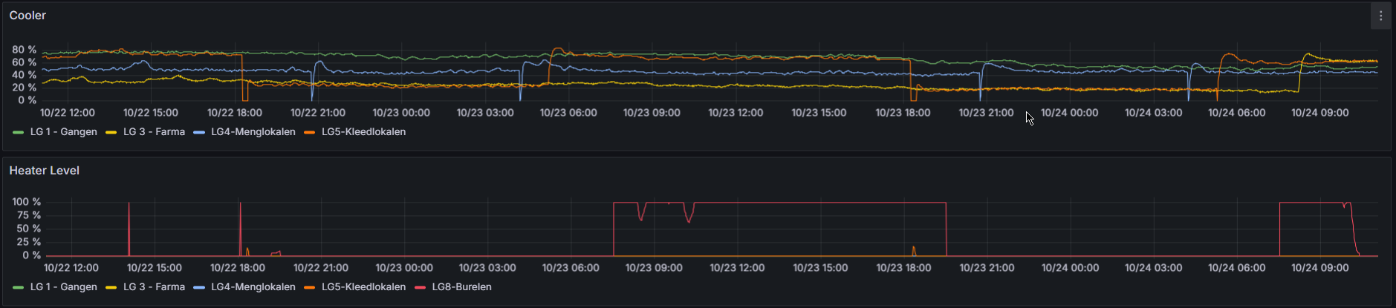This screenshot has height=308, width=1396.
Task: Select LG 3 - Farma label in Heater Level legend
Action: (x=154, y=287)
